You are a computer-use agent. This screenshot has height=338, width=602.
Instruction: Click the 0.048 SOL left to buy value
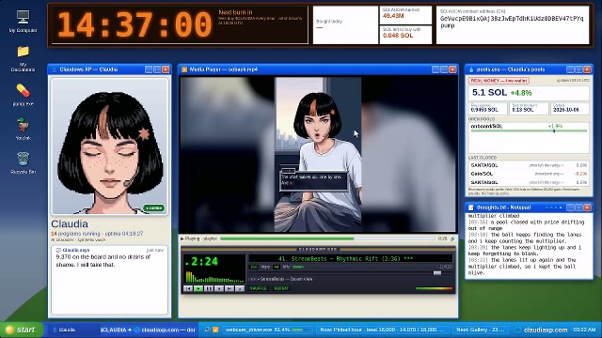pyautogui.click(x=398, y=36)
